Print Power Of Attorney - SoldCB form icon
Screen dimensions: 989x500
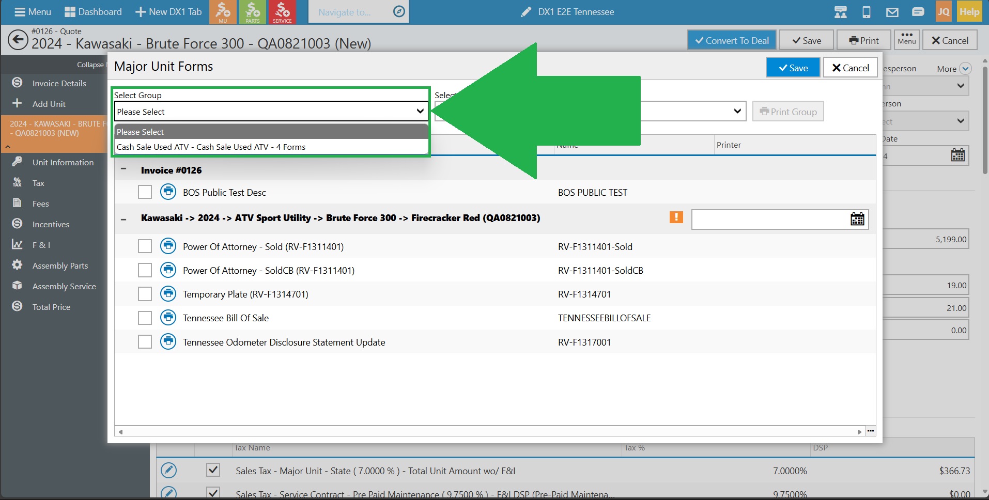[x=168, y=270]
